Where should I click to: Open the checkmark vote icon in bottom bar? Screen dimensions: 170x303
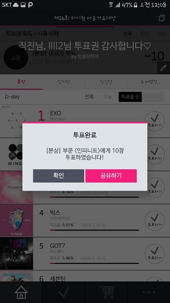[x=63, y=292]
